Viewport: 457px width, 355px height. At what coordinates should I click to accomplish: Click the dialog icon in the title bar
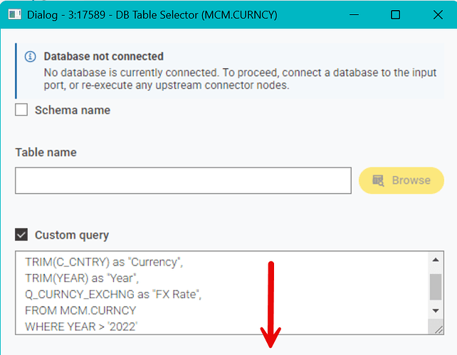tap(14, 14)
